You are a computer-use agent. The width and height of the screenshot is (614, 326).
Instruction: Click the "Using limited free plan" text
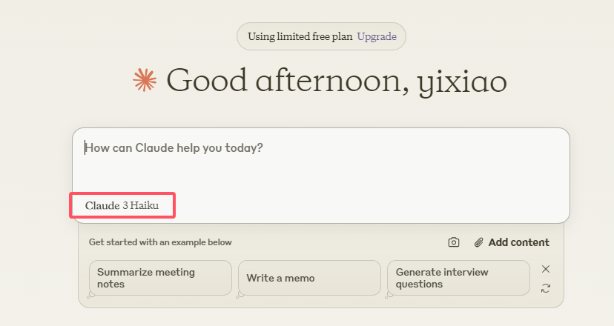tap(300, 36)
